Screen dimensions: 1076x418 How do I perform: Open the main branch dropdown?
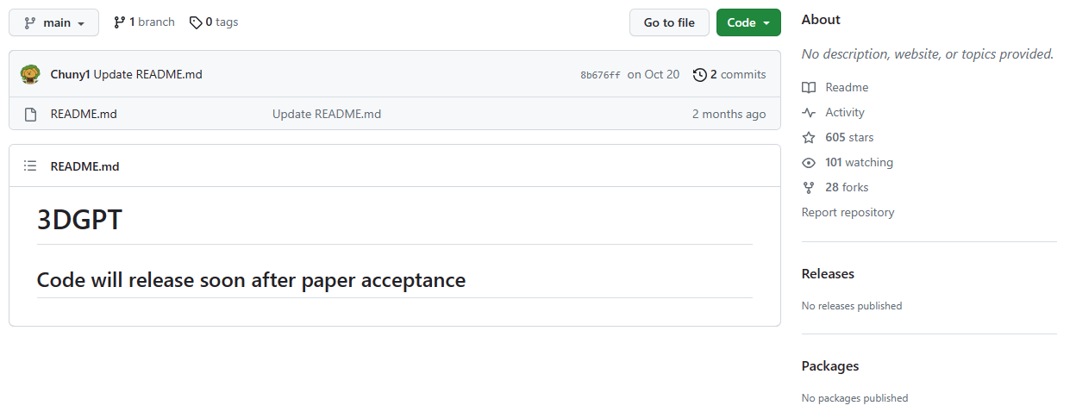53,22
